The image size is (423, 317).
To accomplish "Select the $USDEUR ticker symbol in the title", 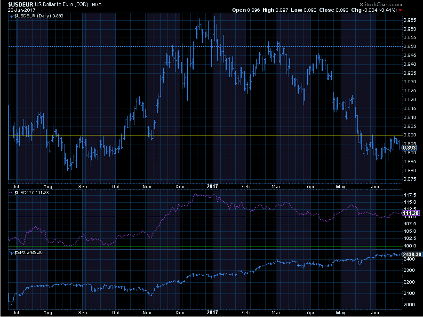I will tap(21, 4).
